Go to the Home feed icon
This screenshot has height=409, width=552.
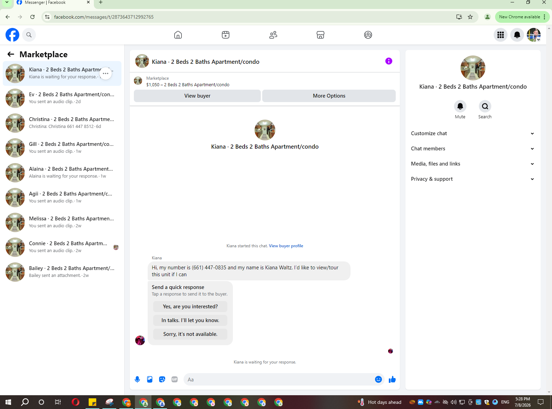pos(178,35)
